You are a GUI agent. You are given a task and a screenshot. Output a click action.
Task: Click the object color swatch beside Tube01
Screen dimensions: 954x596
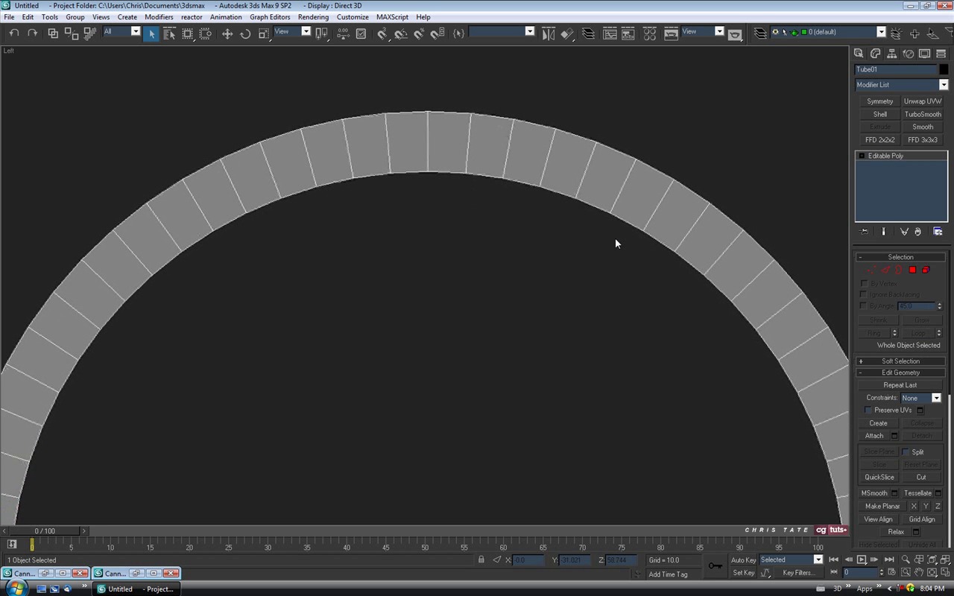pos(944,69)
